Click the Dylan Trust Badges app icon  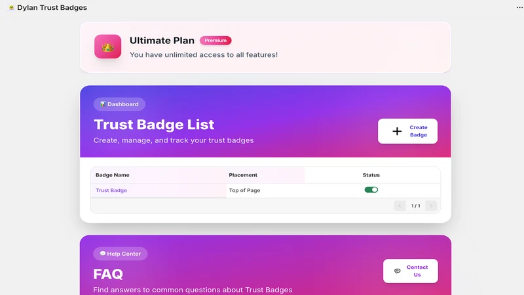11,7
